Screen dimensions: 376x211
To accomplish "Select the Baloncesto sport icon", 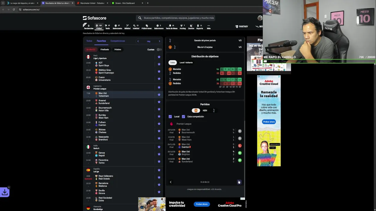I will pos(117,27).
